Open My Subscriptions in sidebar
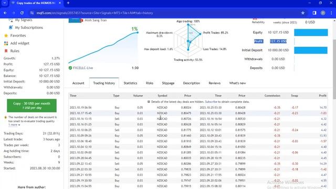 29,27
